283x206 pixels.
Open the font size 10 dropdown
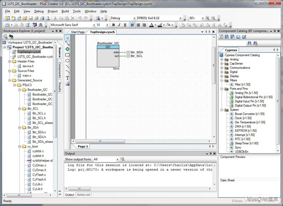click(x=107, y=25)
